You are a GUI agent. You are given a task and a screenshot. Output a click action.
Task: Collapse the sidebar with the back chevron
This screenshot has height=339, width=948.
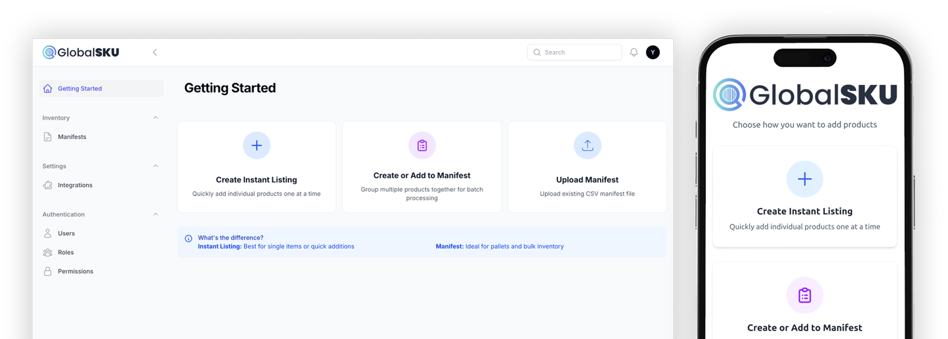[x=155, y=52]
